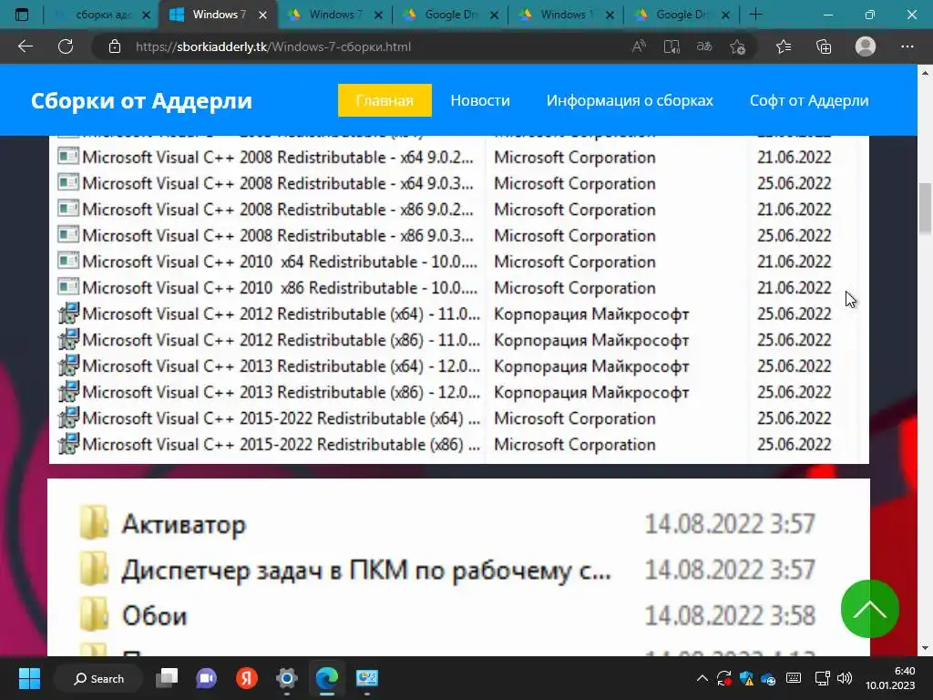Launch the Chat app from taskbar

(x=207, y=678)
